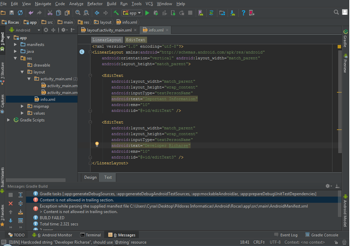Image resolution: width=351 pixels, height=246 pixels.
Task: Open the Gradle side panel
Action: pos(346,38)
